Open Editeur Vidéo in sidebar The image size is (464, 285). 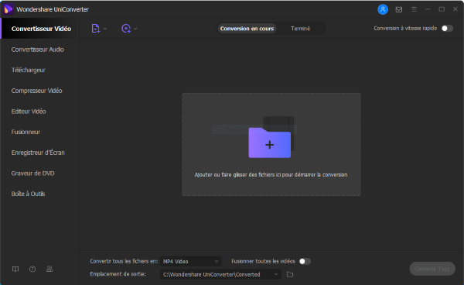29,112
